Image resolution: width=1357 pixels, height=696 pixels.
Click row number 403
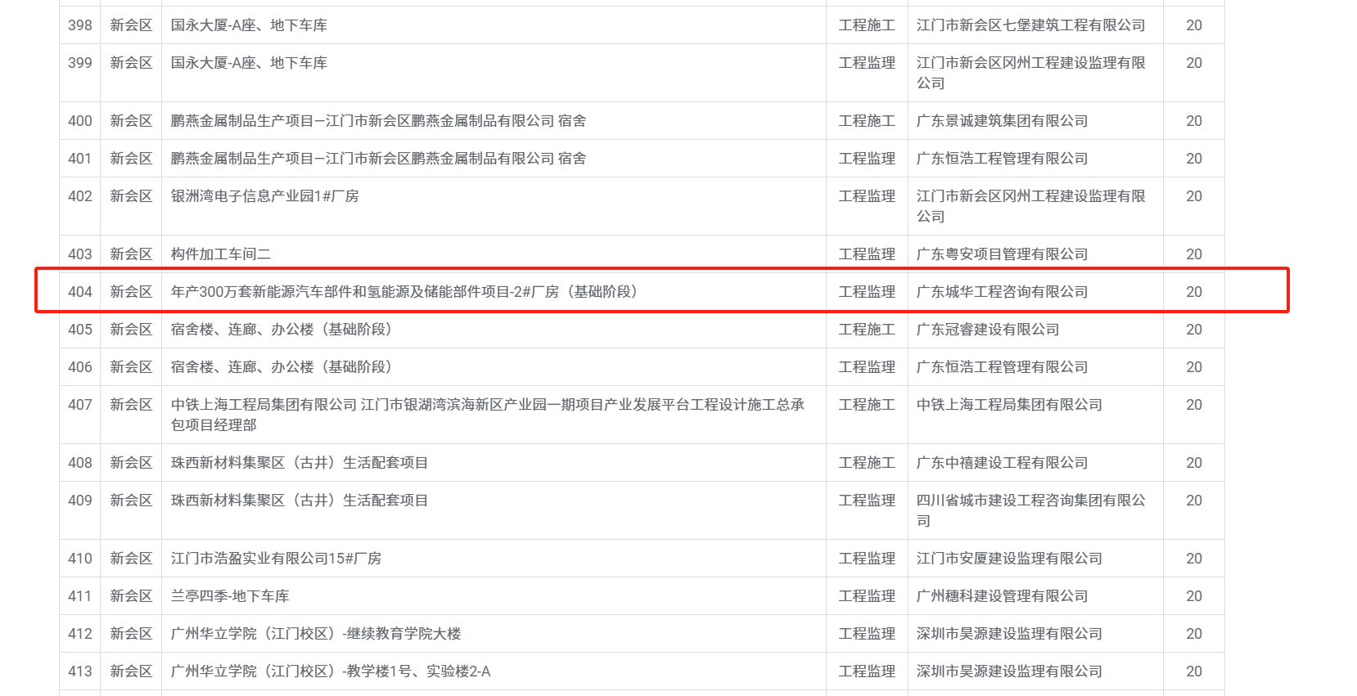pos(80,254)
